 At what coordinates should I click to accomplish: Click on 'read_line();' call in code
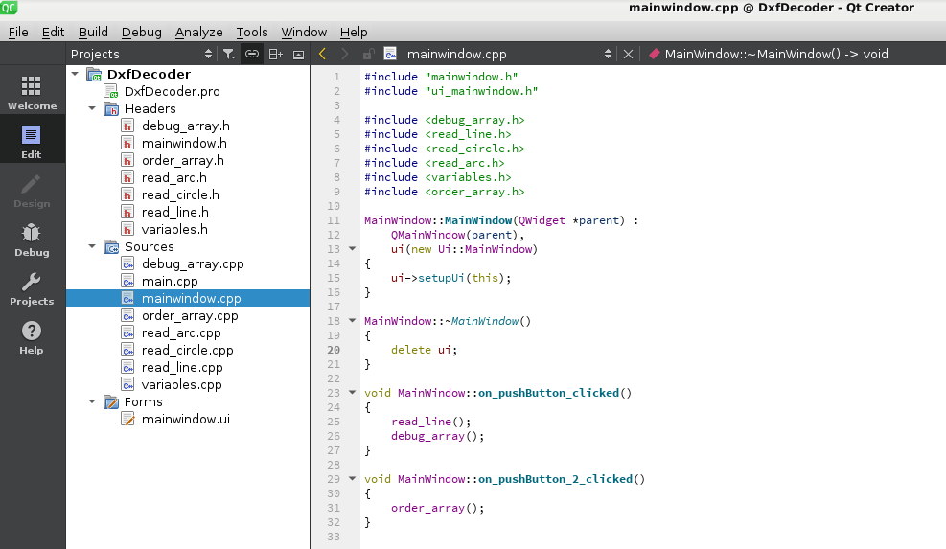[x=430, y=422]
